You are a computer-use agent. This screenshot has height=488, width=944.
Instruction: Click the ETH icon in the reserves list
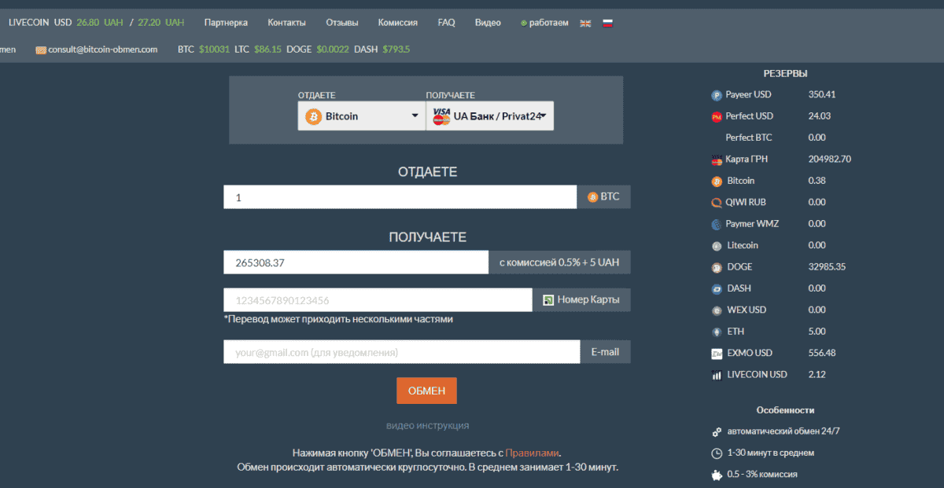[x=717, y=331]
